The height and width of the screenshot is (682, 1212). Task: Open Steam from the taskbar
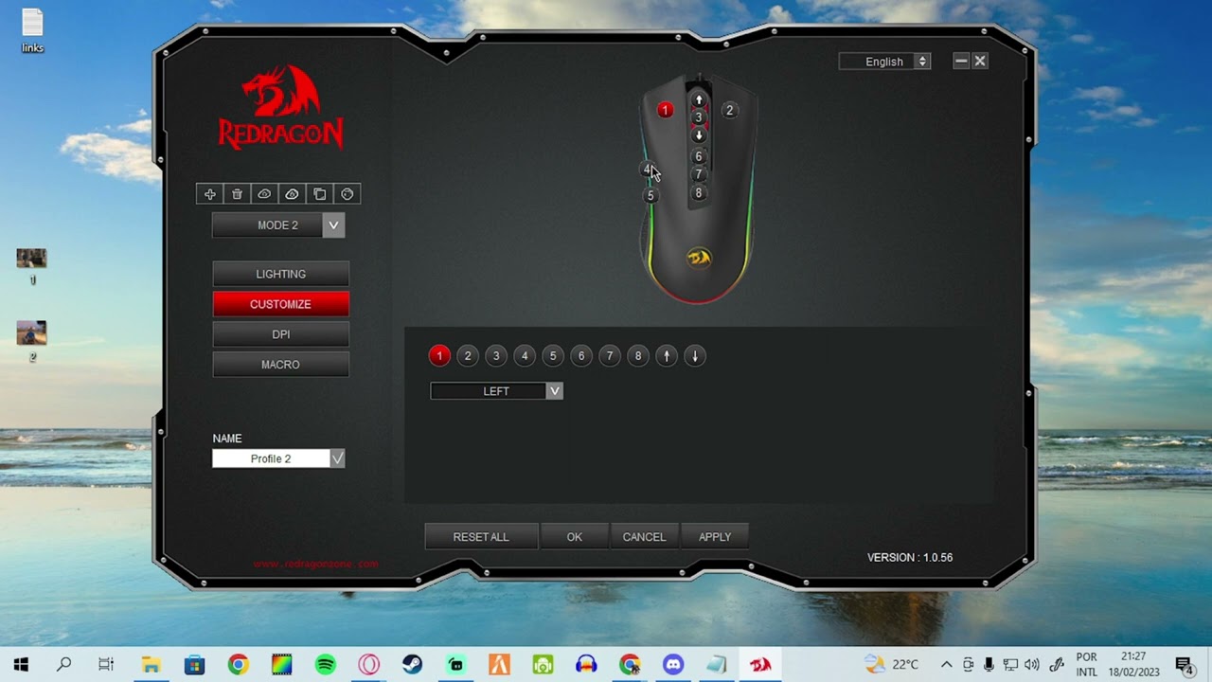pyautogui.click(x=412, y=665)
